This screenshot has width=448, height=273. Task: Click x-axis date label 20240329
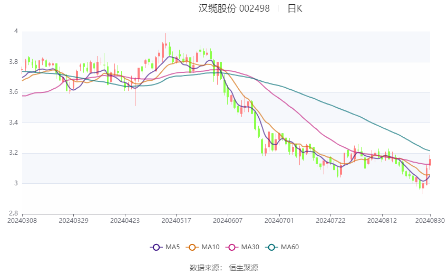[x=73, y=221]
